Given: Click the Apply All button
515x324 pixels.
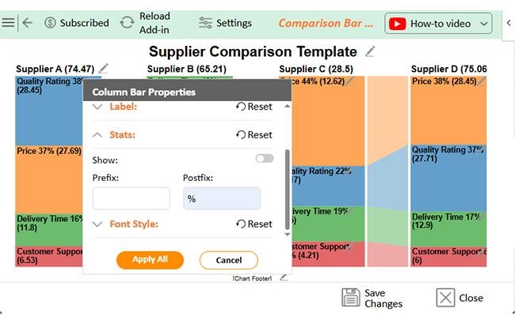Looking at the screenshot, I should [x=150, y=259].
